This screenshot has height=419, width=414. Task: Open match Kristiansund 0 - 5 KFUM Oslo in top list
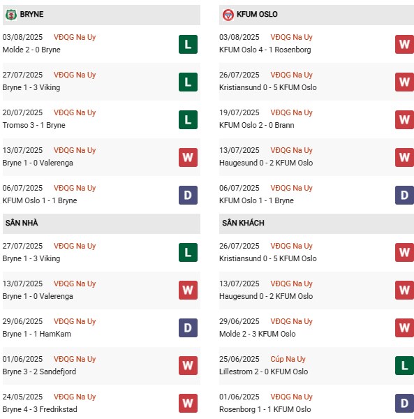click(x=268, y=87)
